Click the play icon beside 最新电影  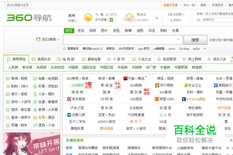pos(84,59)
